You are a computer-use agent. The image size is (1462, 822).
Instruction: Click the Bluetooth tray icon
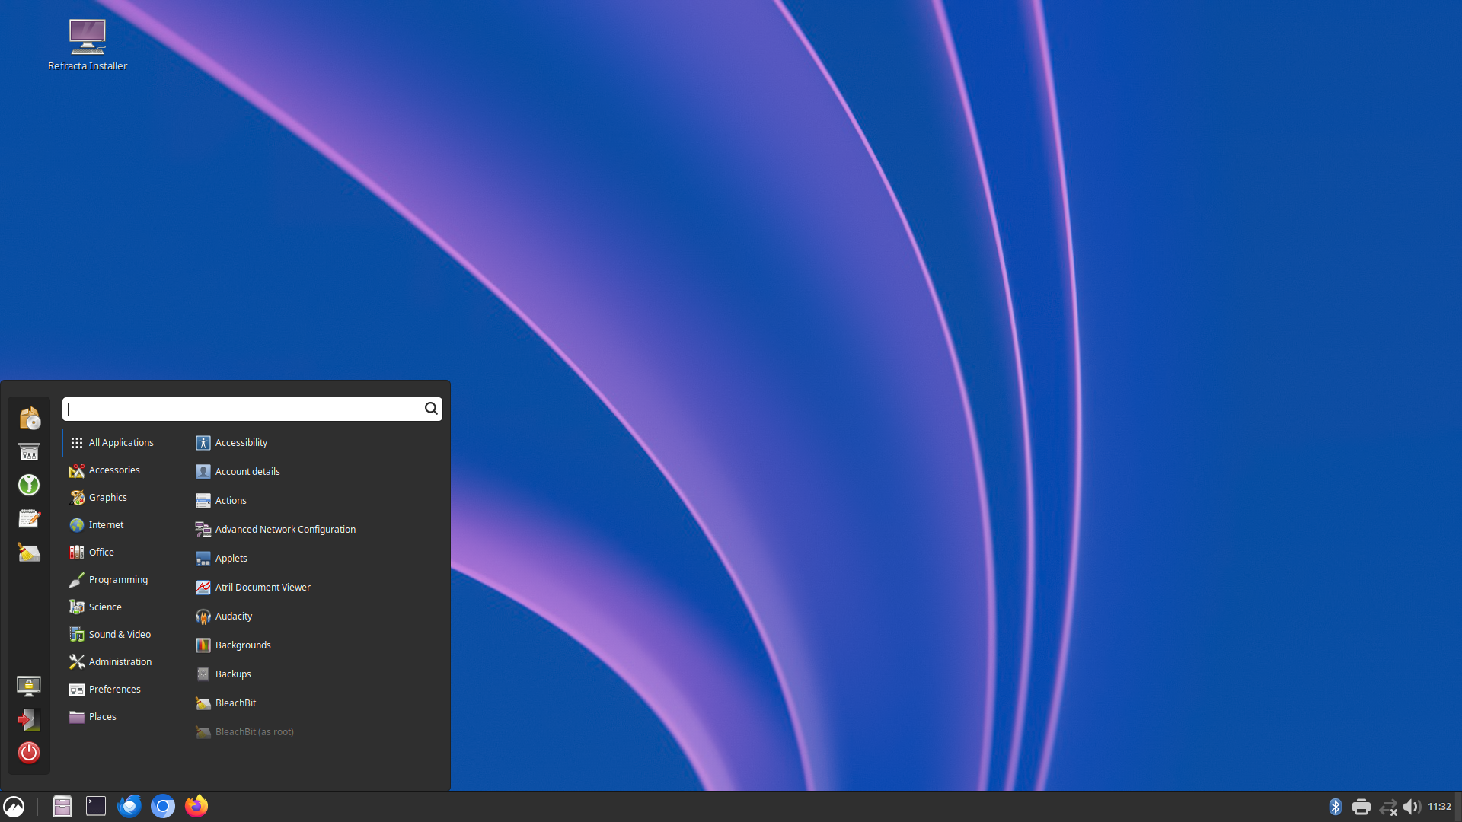(1335, 807)
